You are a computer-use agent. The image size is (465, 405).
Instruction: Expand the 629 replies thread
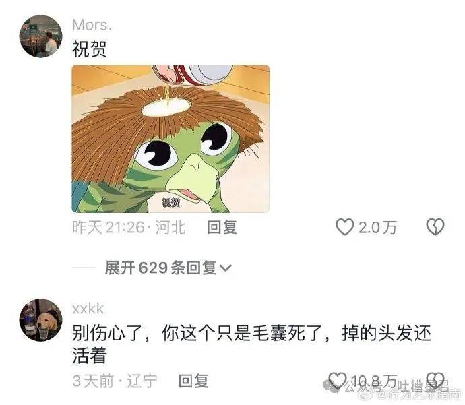168,268
